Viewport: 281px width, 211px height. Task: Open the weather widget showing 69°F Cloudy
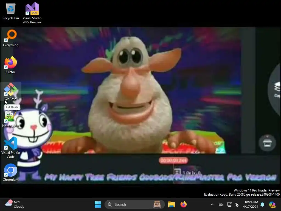15,204
